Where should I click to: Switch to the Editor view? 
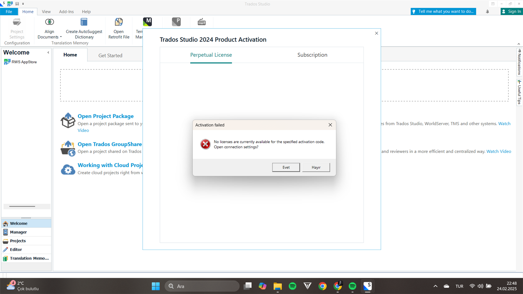click(x=26, y=250)
